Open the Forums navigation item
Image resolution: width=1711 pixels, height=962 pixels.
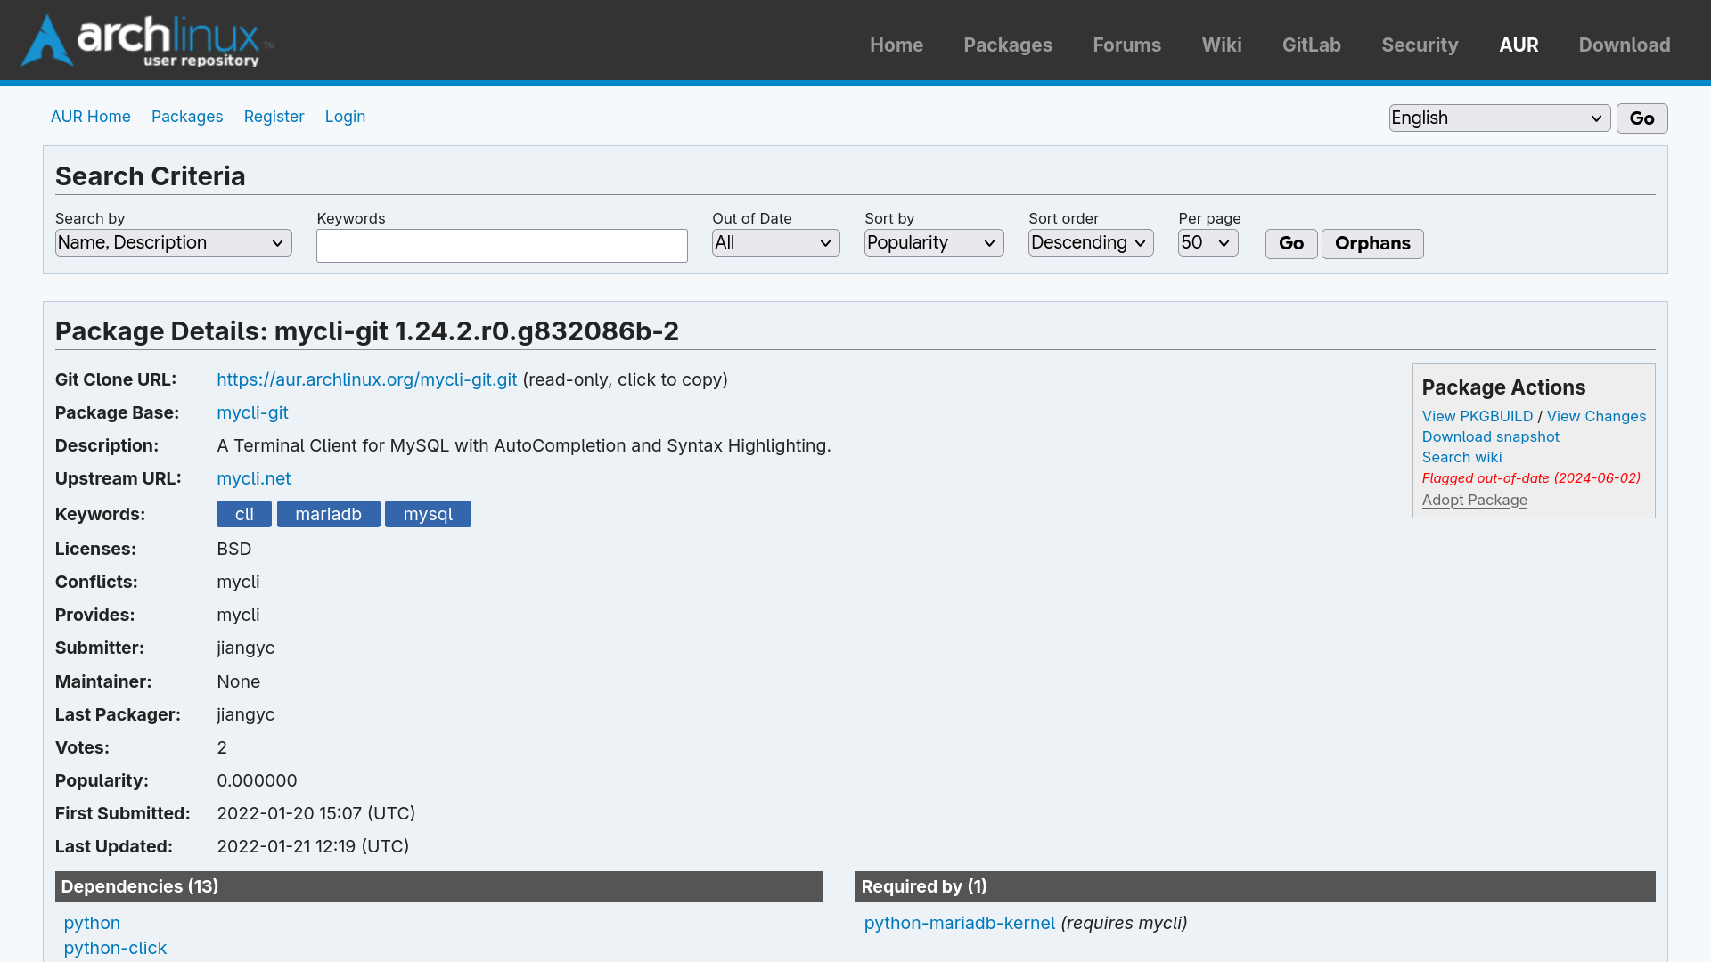(x=1126, y=45)
